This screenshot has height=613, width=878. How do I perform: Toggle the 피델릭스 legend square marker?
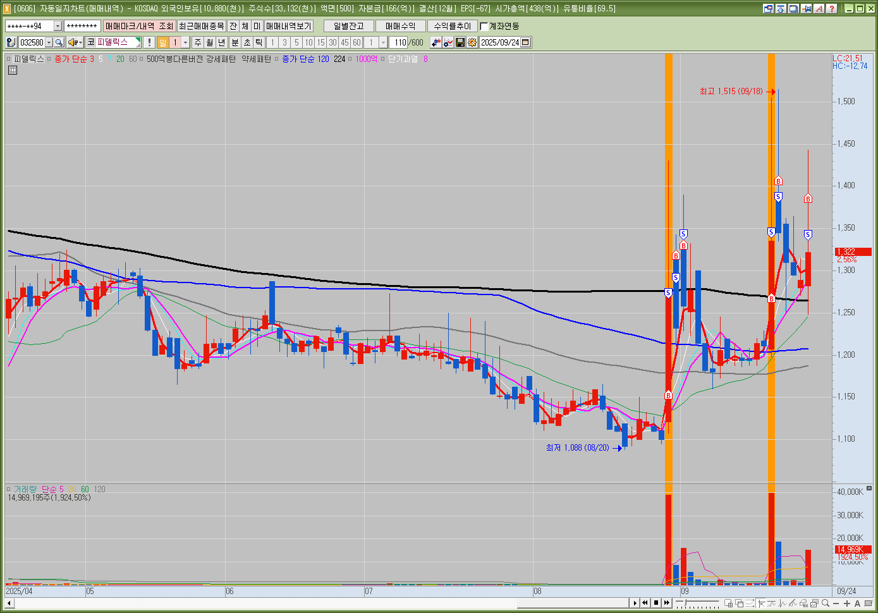pyautogui.click(x=9, y=59)
